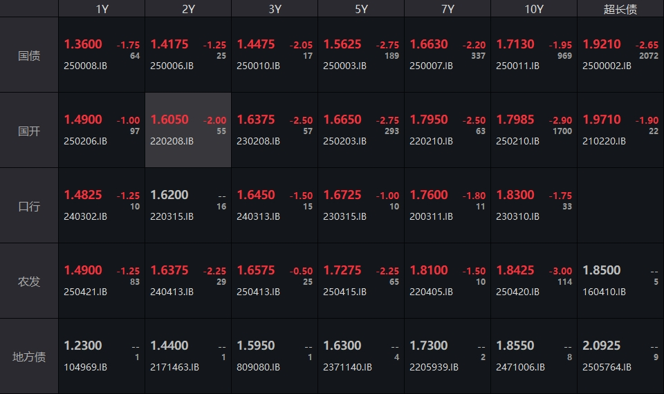Open the 超长债 column header

[620, 9]
